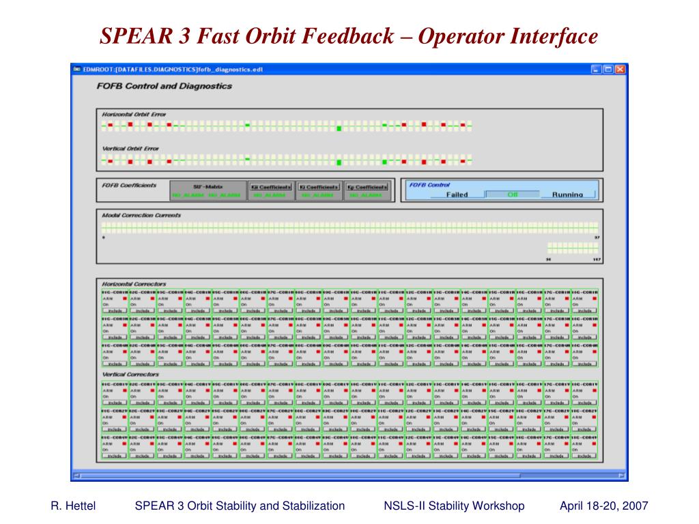
Task: Click Include under vertical corrector 12G-COR4V
Action: click(x=419, y=456)
